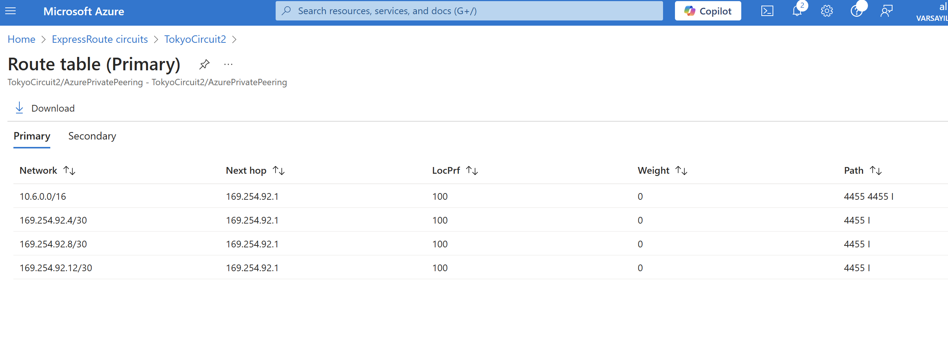Viewport: 948px width, 340px height.
Task: Click next hop in 10.6.0.0/16 row
Action: (x=252, y=196)
